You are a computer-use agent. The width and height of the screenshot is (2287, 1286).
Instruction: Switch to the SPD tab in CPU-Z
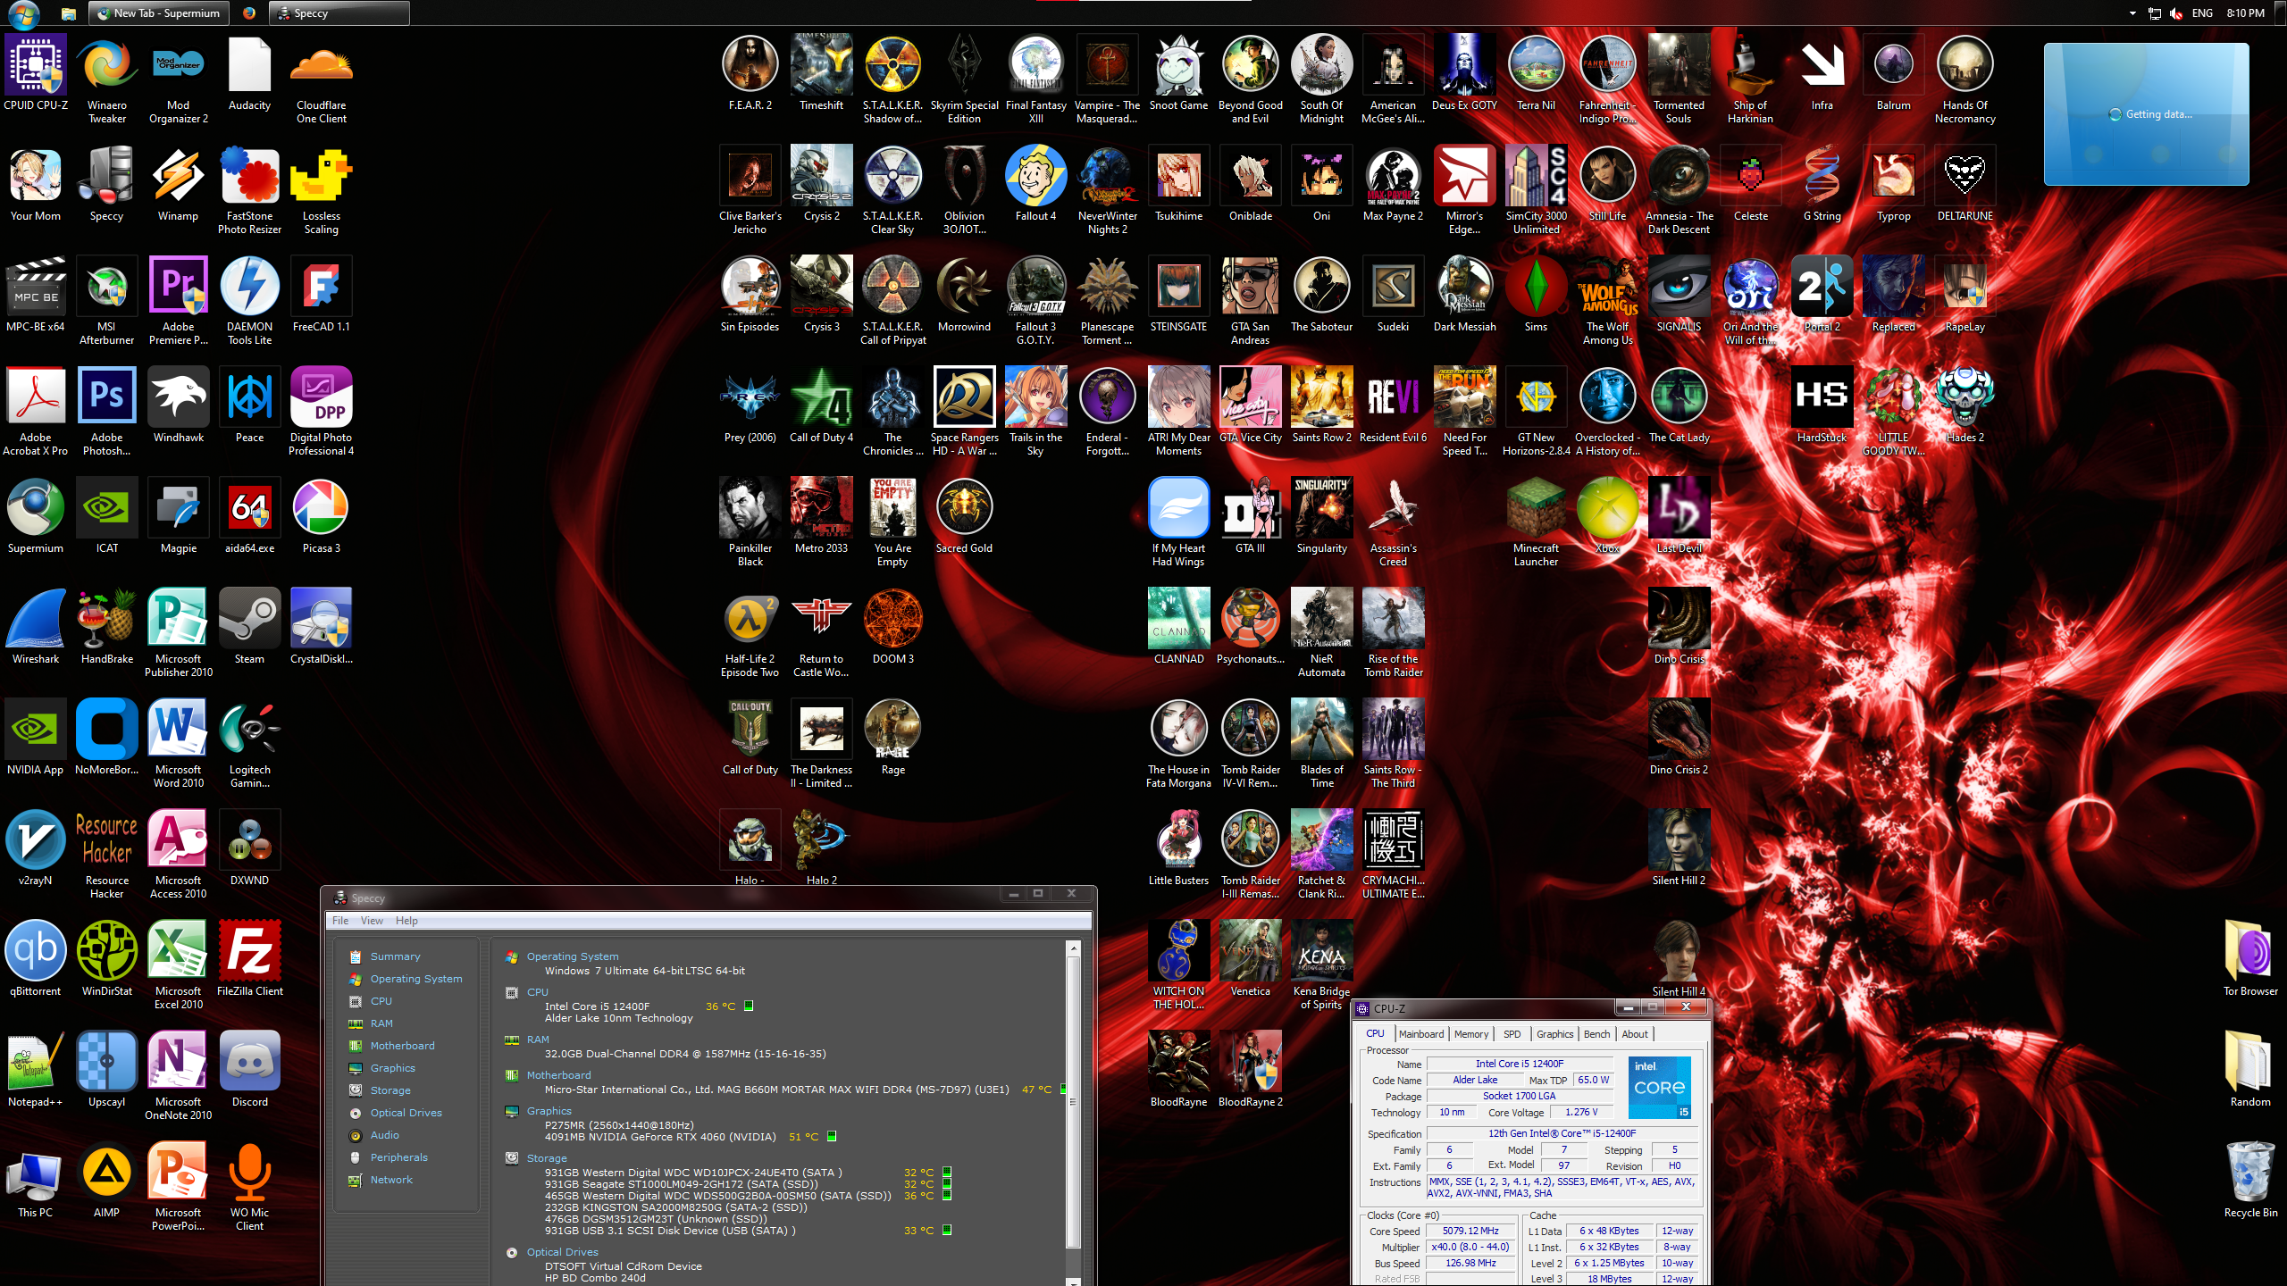click(x=1512, y=1034)
